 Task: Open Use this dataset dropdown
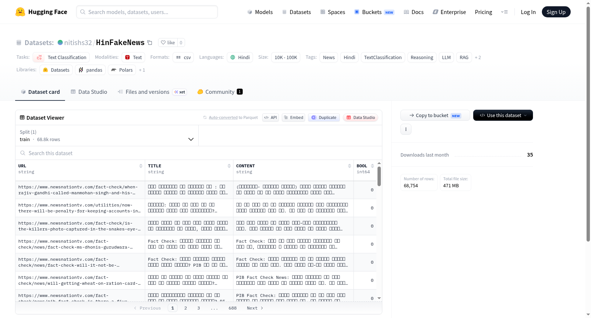click(503, 115)
